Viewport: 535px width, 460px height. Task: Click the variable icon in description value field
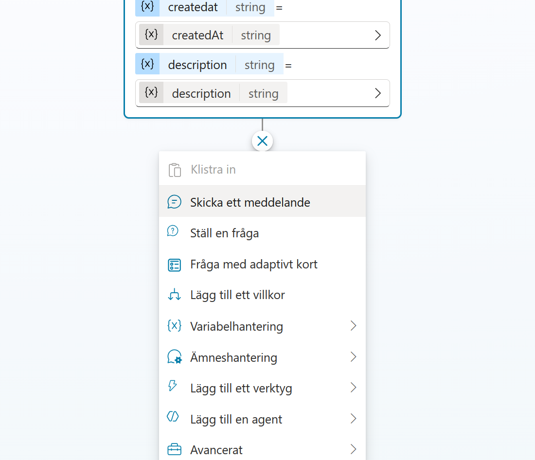[x=151, y=93]
